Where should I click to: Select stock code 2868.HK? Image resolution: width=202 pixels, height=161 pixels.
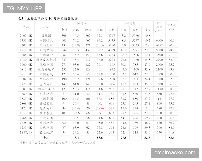coord(26,104)
